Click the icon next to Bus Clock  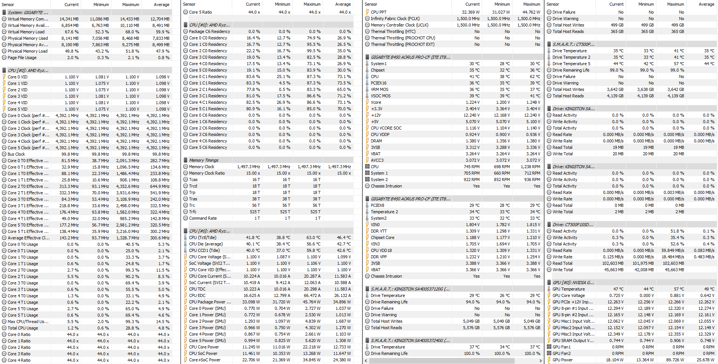click(4, 154)
